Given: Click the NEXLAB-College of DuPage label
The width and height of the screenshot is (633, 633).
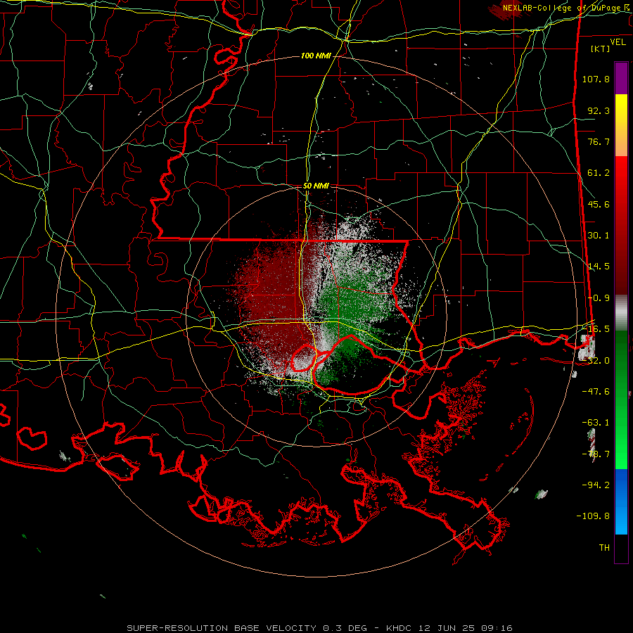Looking at the screenshot, I should [565, 8].
